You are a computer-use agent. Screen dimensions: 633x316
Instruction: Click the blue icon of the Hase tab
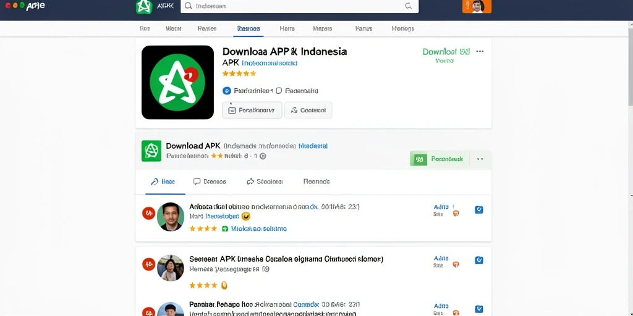click(x=154, y=182)
